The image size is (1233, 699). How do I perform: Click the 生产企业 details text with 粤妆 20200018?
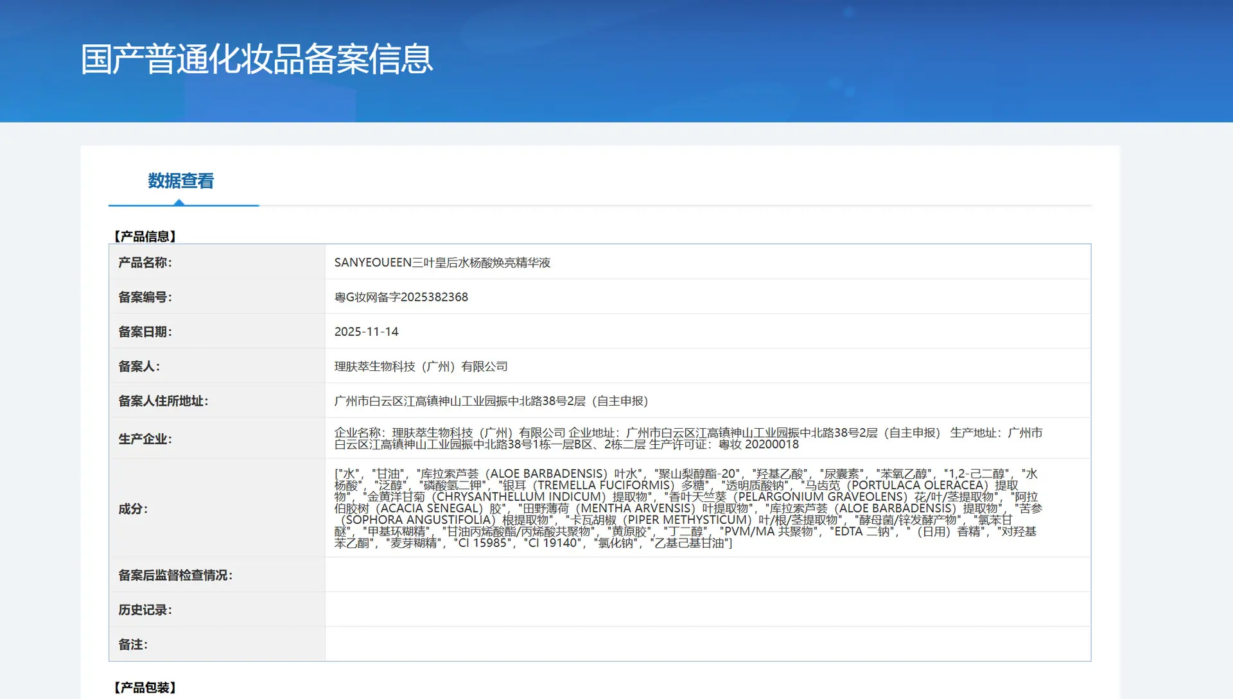tap(688, 438)
